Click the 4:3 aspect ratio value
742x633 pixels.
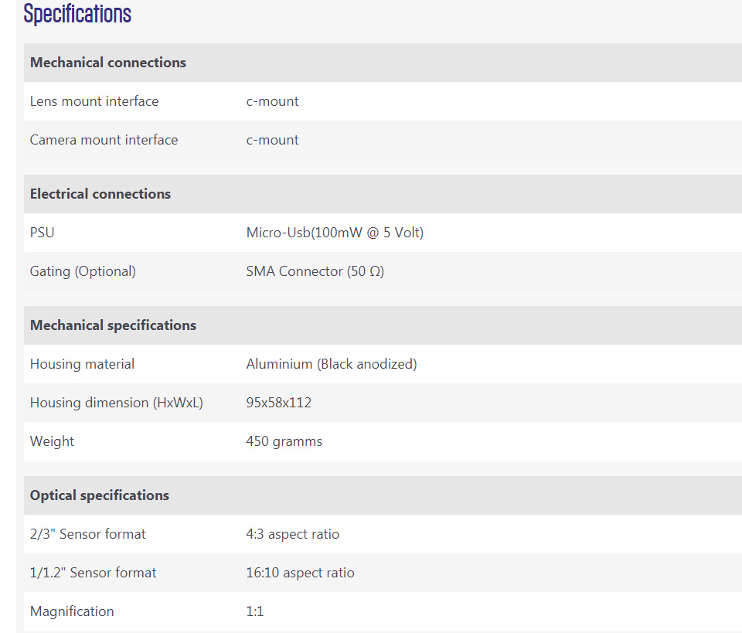point(292,534)
